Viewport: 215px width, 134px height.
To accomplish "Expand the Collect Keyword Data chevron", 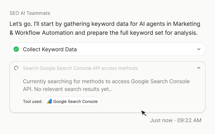I will pos(199,49).
